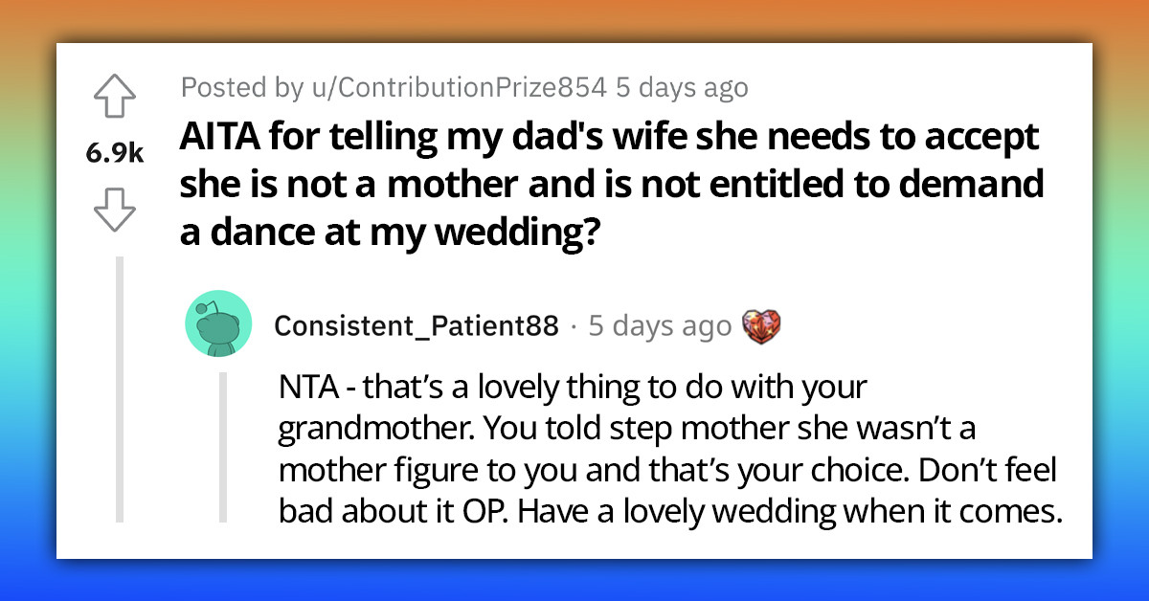
Task: Open Consistent_Patient88's user profile
Action: [x=417, y=323]
